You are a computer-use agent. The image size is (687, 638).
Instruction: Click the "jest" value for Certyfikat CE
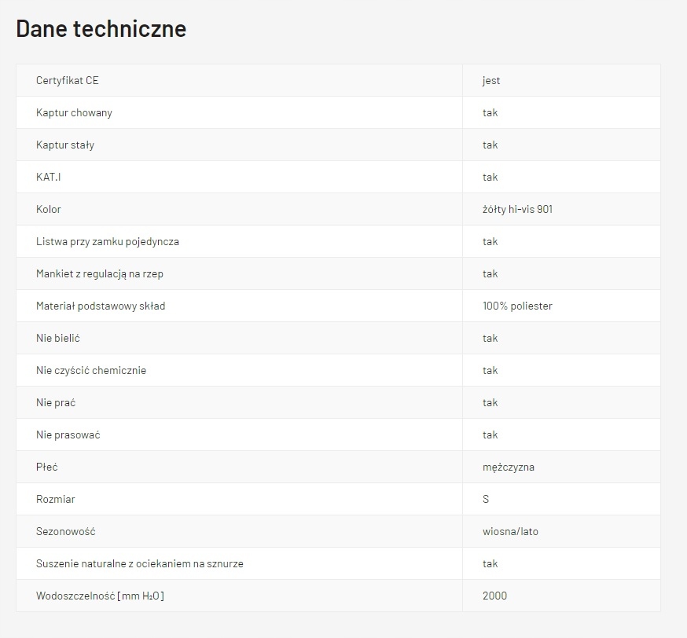point(491,80)
